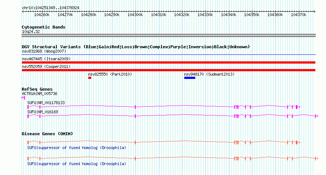Click the chr10:104251349..104376924 coordinate label
Screen dimensions: 326x175
[51, 8]
